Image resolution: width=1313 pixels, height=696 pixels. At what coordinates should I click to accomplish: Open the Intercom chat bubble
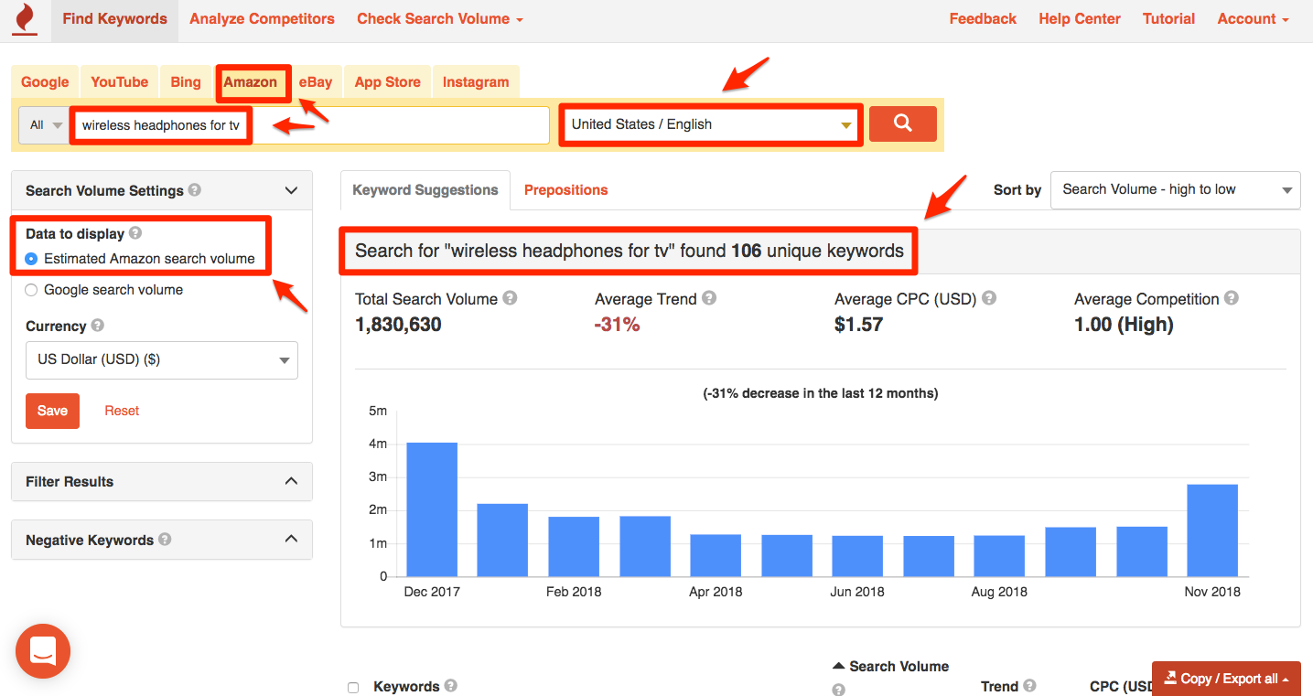pyautogui.click(x=42, y=651)
